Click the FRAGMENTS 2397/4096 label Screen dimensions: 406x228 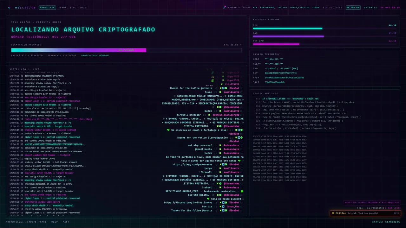coord(62,55)
